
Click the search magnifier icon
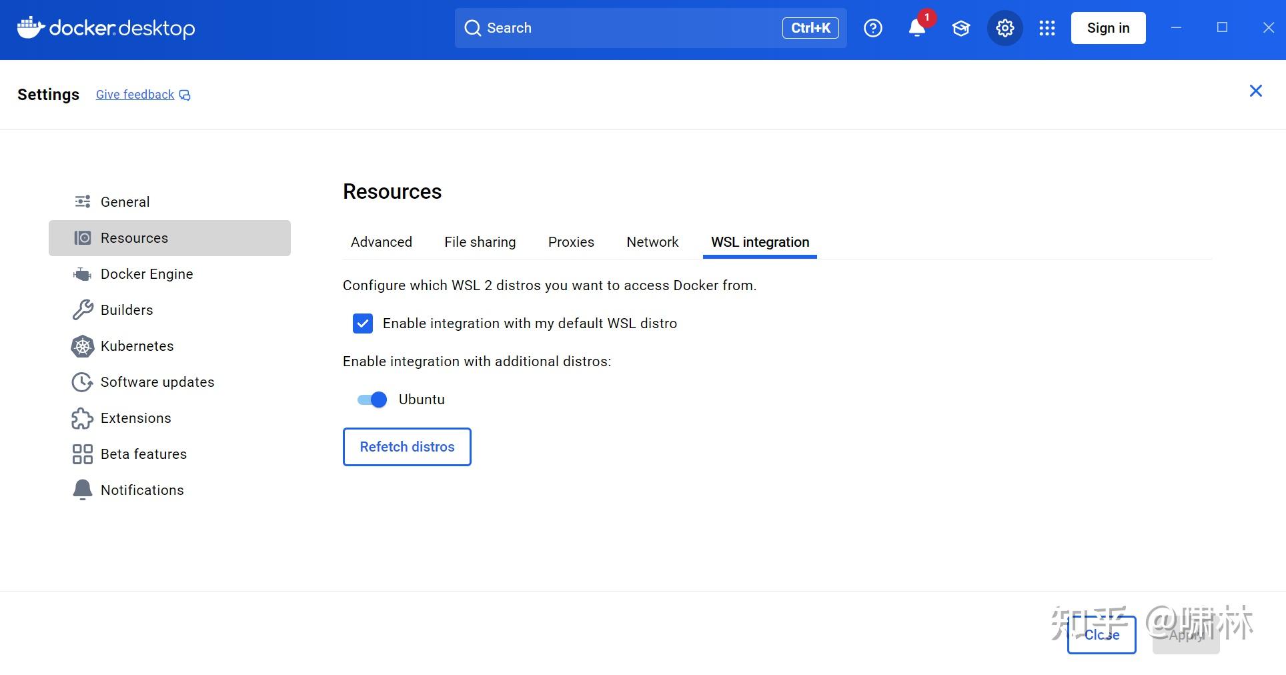[x=472, y=28]
